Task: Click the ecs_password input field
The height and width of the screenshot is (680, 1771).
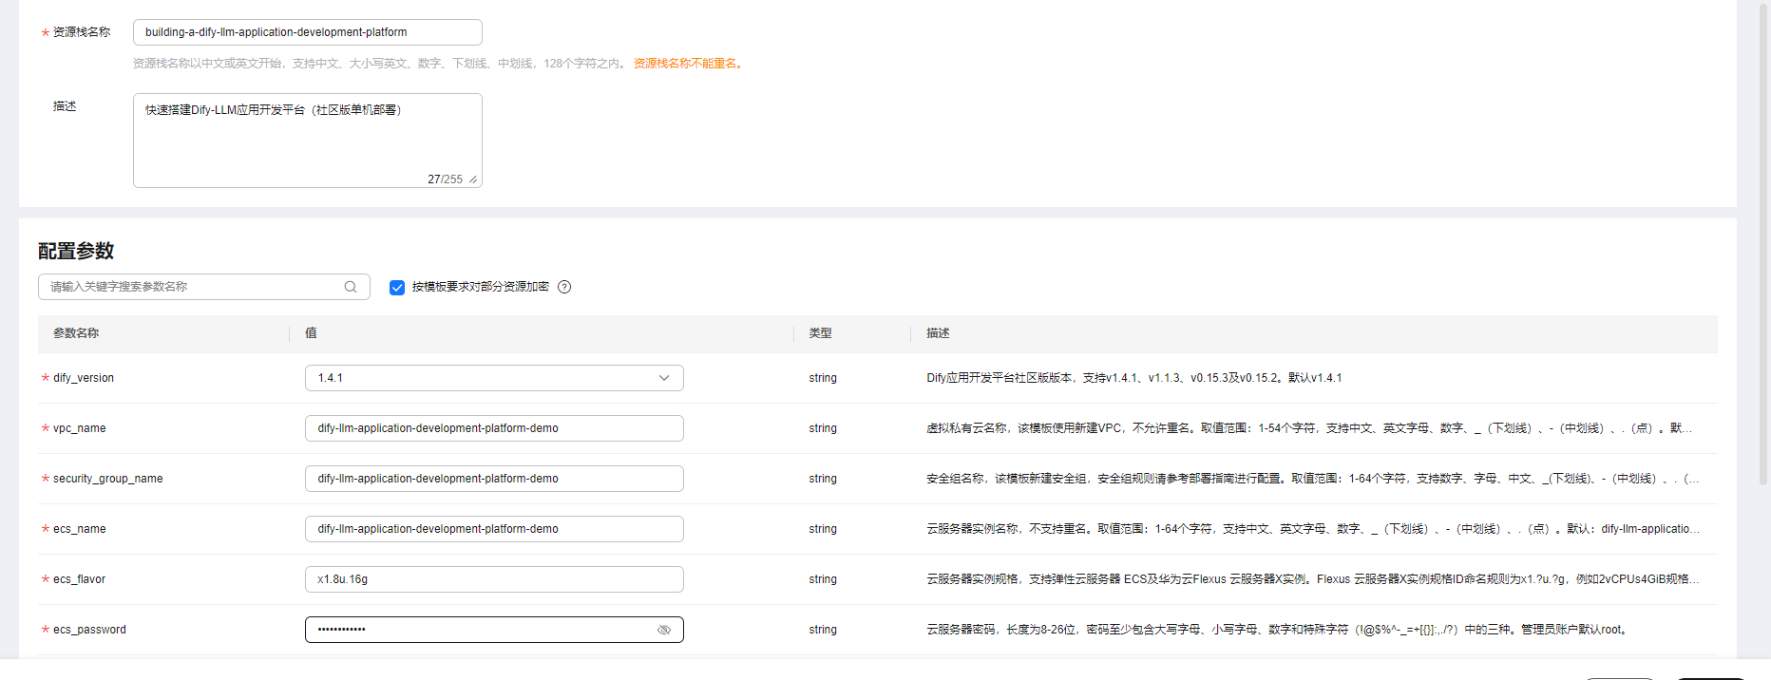Action: 494,630
